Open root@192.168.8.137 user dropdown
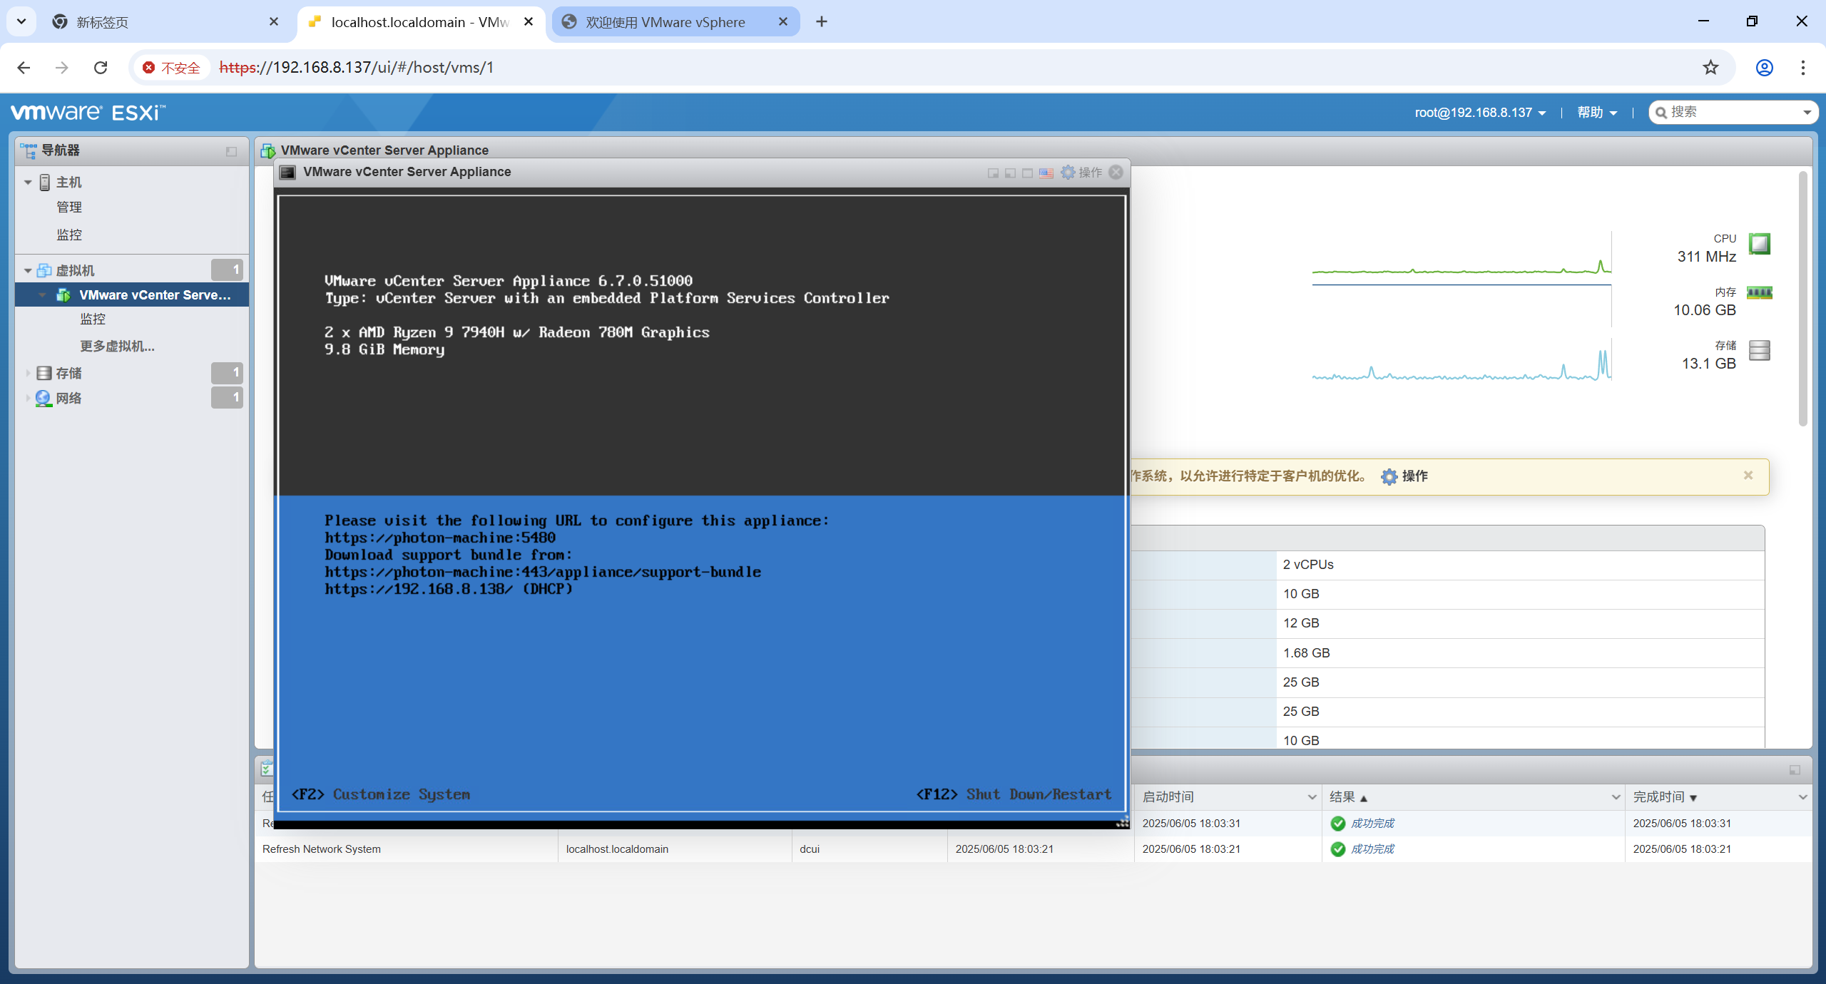1826x984 pixels. 1480,113
